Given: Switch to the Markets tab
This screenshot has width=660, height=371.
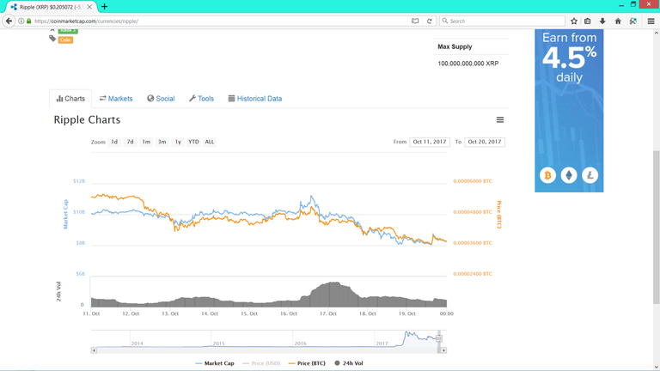Looking at the screenshot, I should (116, 99).
